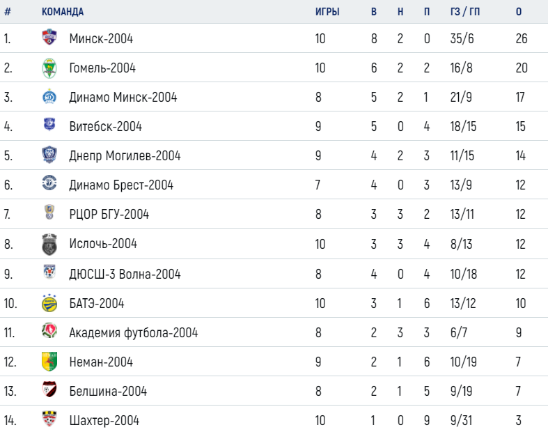
Task: Click the ИГРЫ column header
Action: pos(327,12)
